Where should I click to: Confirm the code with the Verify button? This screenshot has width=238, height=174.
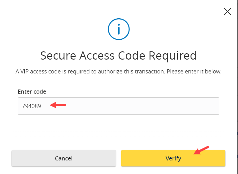pos(173,158)
